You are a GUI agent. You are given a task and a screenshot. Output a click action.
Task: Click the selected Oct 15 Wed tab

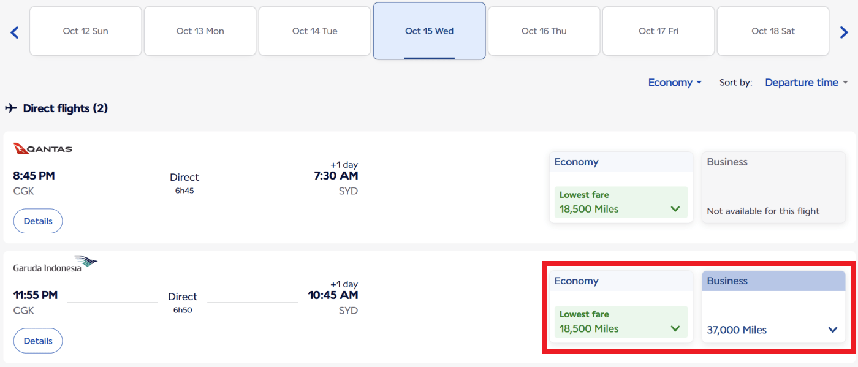pos(429,31)
